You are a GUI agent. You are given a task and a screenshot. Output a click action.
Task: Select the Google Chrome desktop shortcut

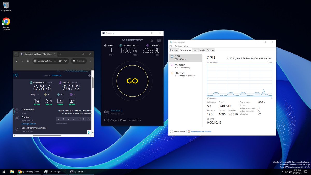click(x=6, y=24)
